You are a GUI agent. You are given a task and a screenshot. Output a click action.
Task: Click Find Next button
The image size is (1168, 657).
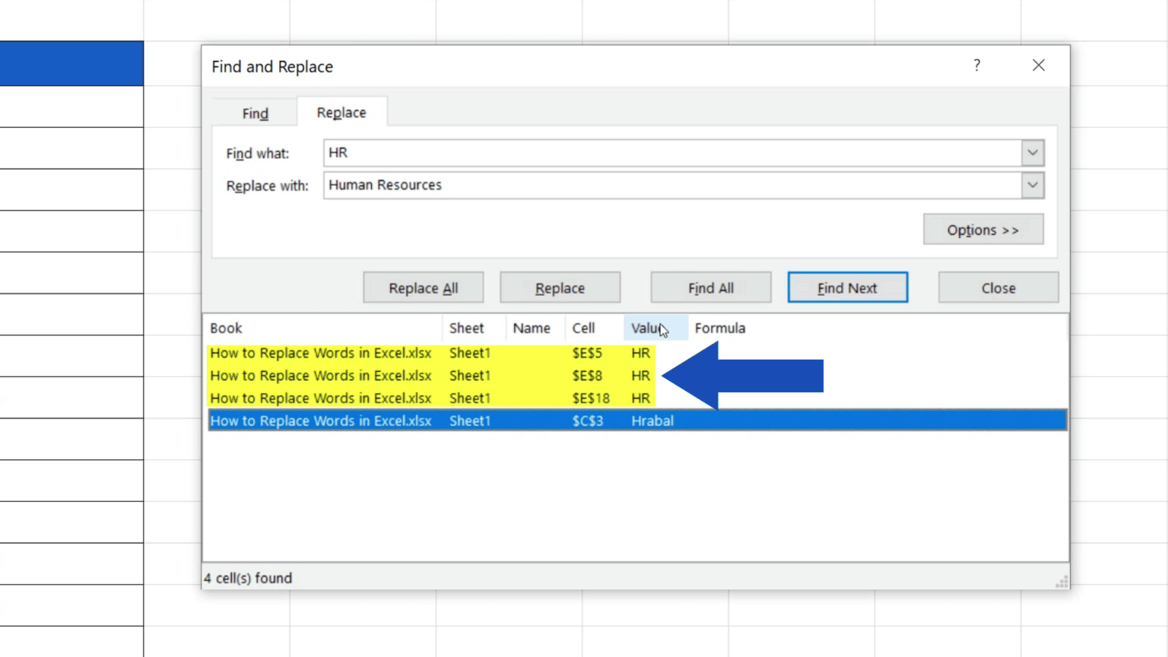pos(847,287)
